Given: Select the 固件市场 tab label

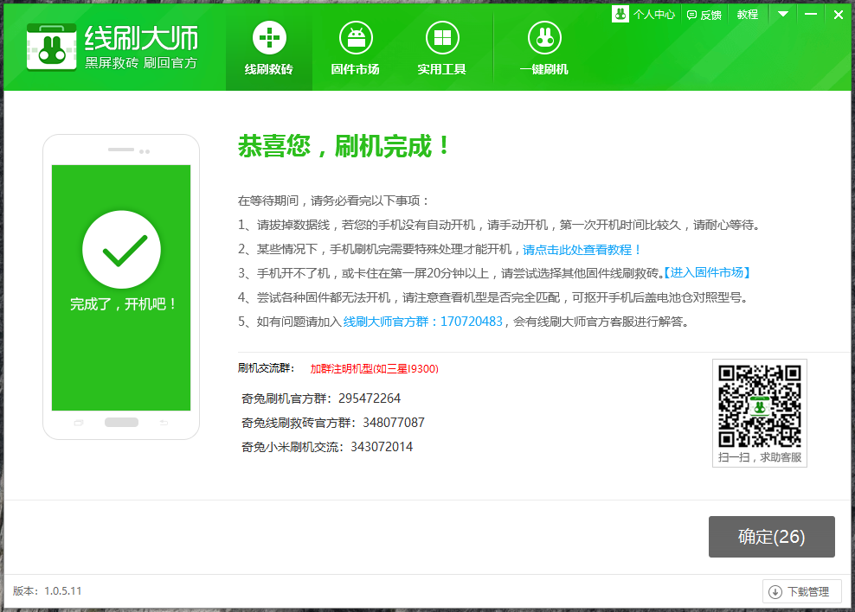Looking at the screenshot, I should click(355, 69).
